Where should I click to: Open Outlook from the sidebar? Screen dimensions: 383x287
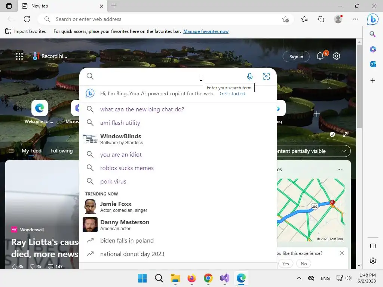point(373,64)
